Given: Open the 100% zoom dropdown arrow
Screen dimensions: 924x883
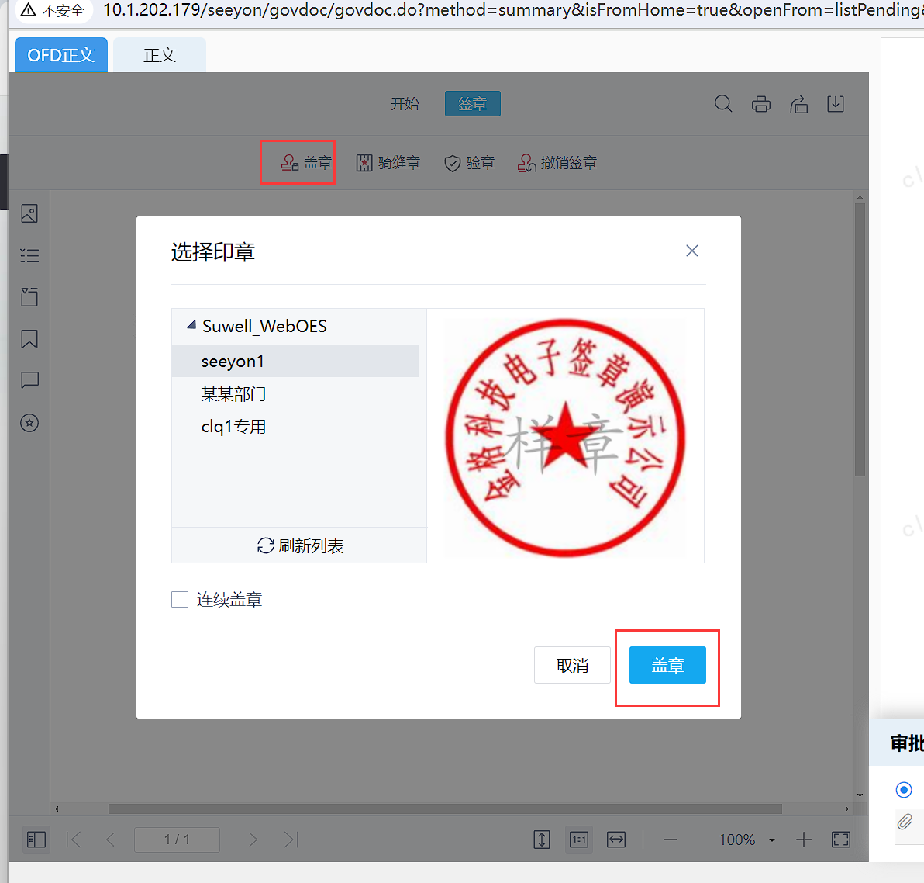Looking at the screenshot, I should [772, 840].
